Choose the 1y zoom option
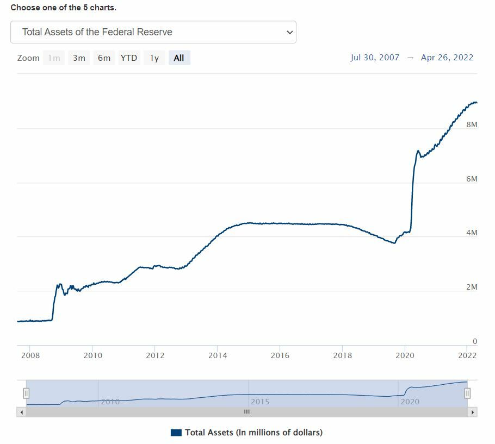The height and width of the screenshot is (444, 495). [154, 58]
